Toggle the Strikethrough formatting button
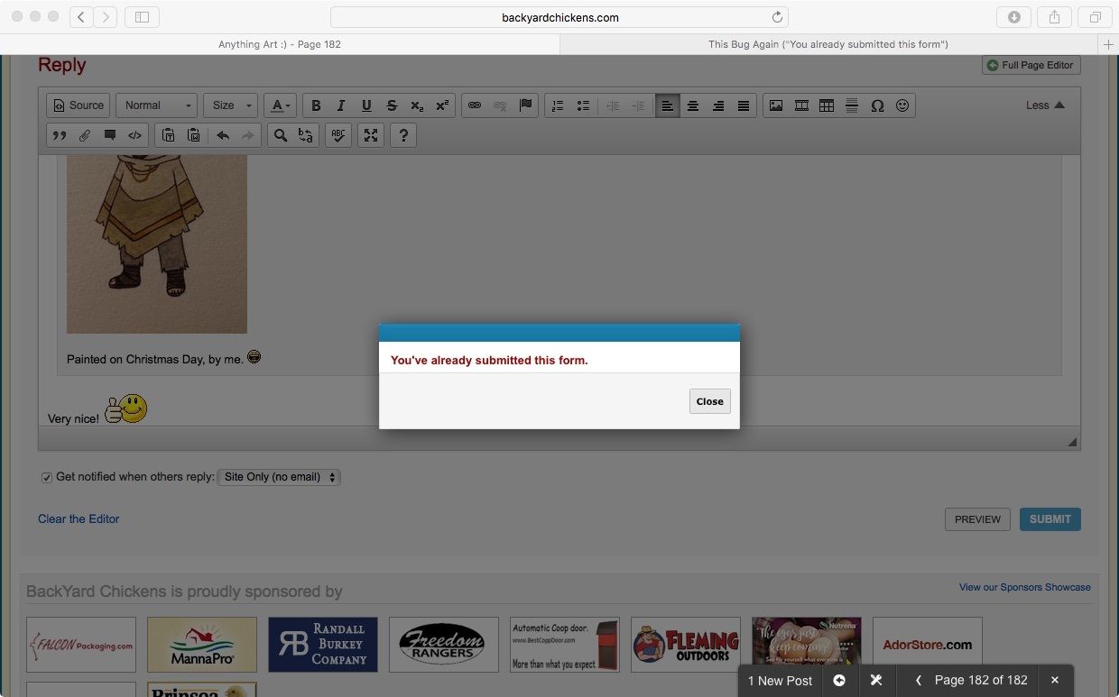Viewport: 1119px width, 697px height. point(392,105)
